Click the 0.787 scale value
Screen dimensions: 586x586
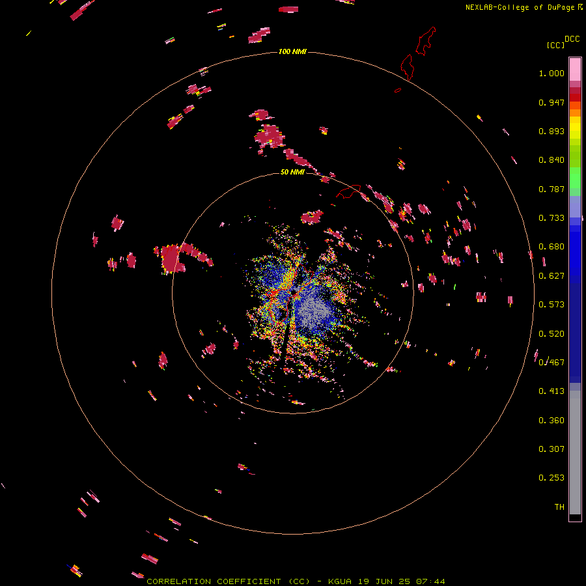click(551, 189)
